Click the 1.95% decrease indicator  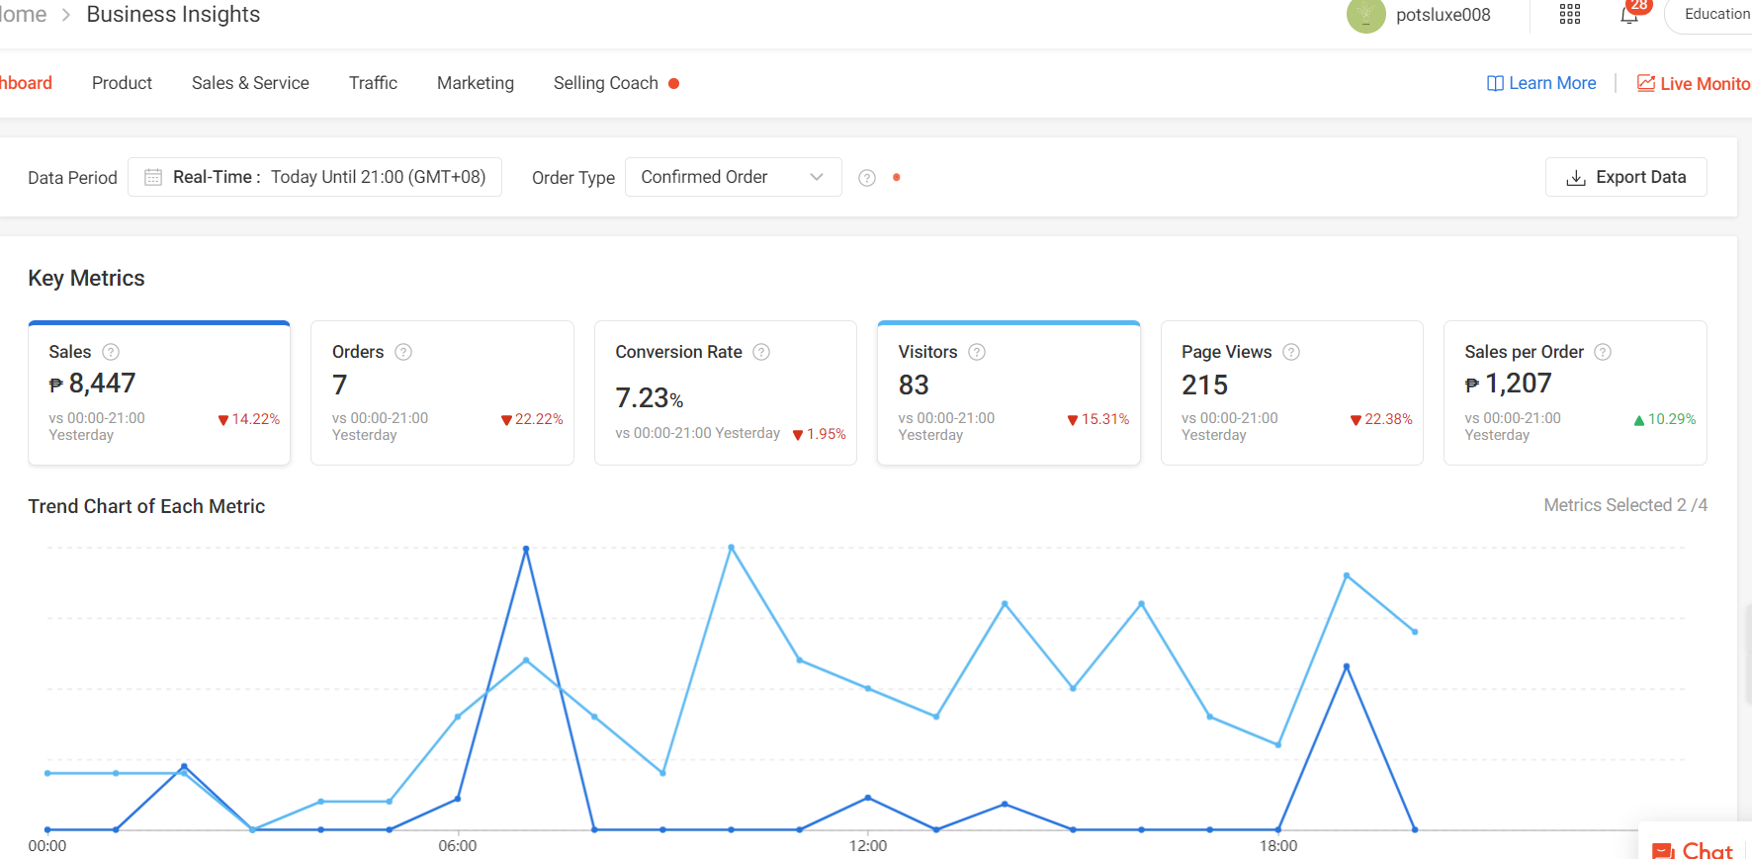click(820, 434)
